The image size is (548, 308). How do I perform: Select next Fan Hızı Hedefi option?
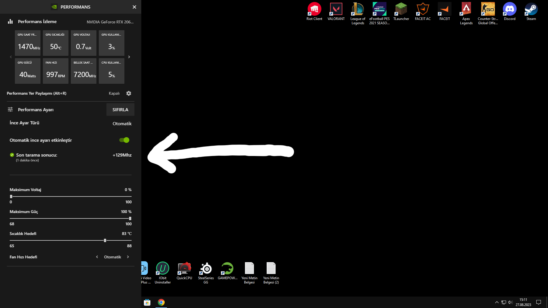(128, 257)
